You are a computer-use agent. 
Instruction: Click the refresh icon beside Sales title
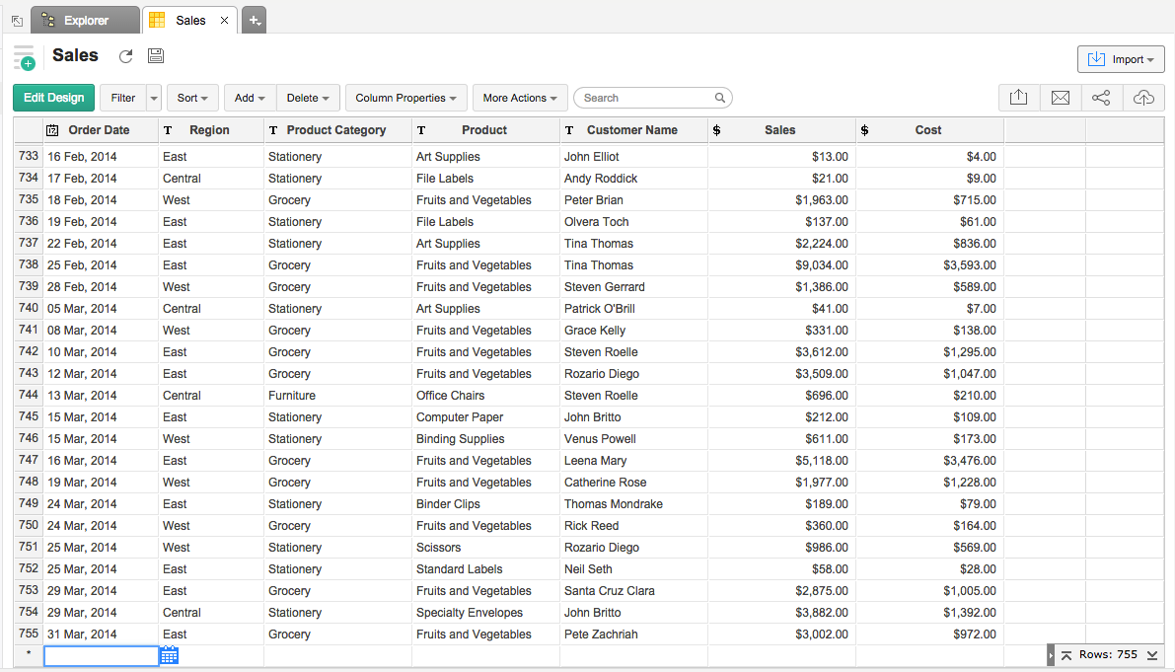tap(125, 57)
